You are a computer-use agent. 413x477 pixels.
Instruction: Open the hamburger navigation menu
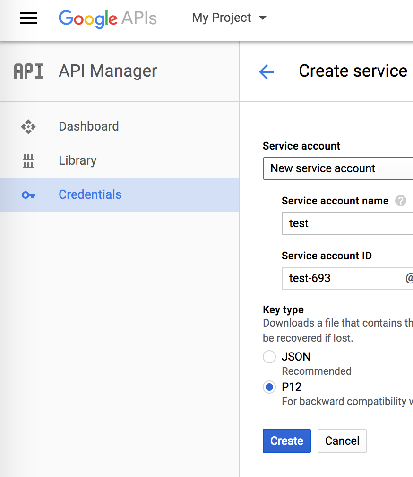point(28,18)
